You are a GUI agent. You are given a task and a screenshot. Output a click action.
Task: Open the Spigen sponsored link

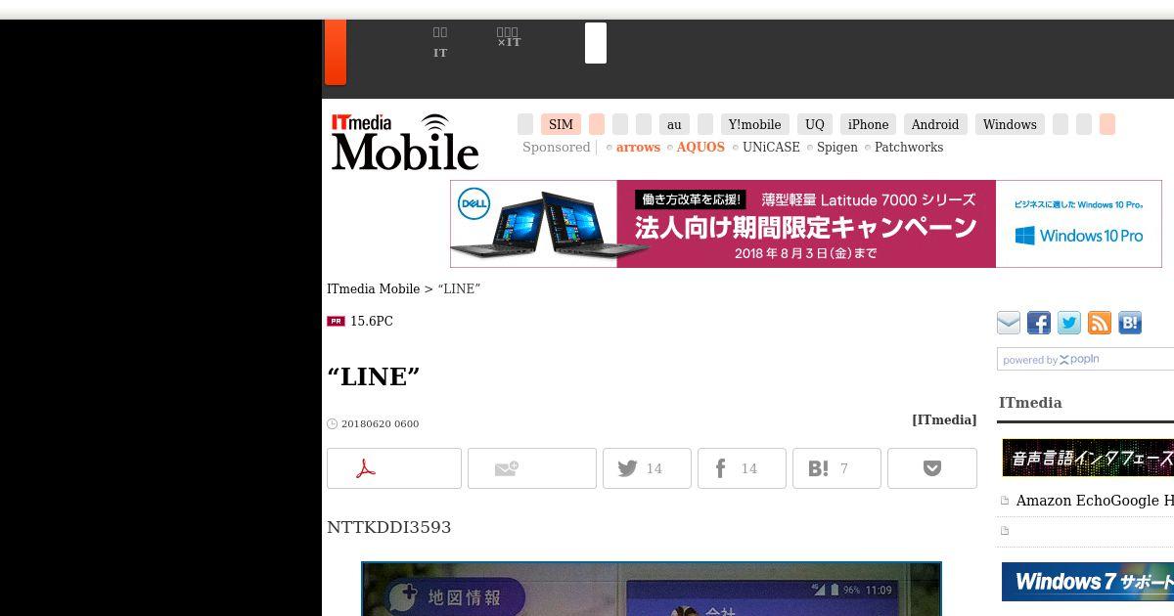[x=837, y=147]
